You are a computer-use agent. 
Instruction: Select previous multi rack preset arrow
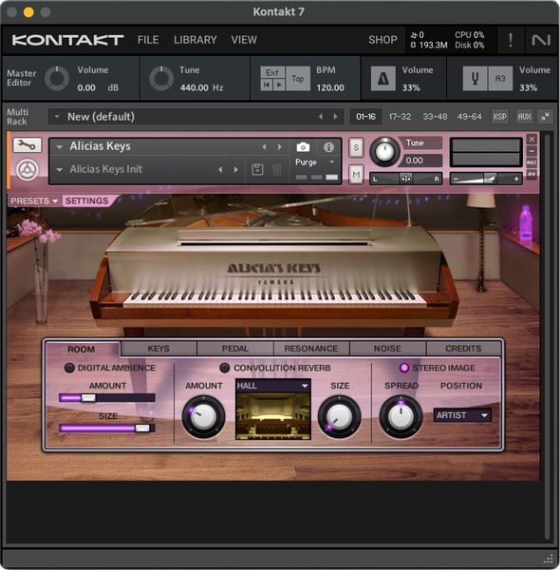(x=320, y=116)
